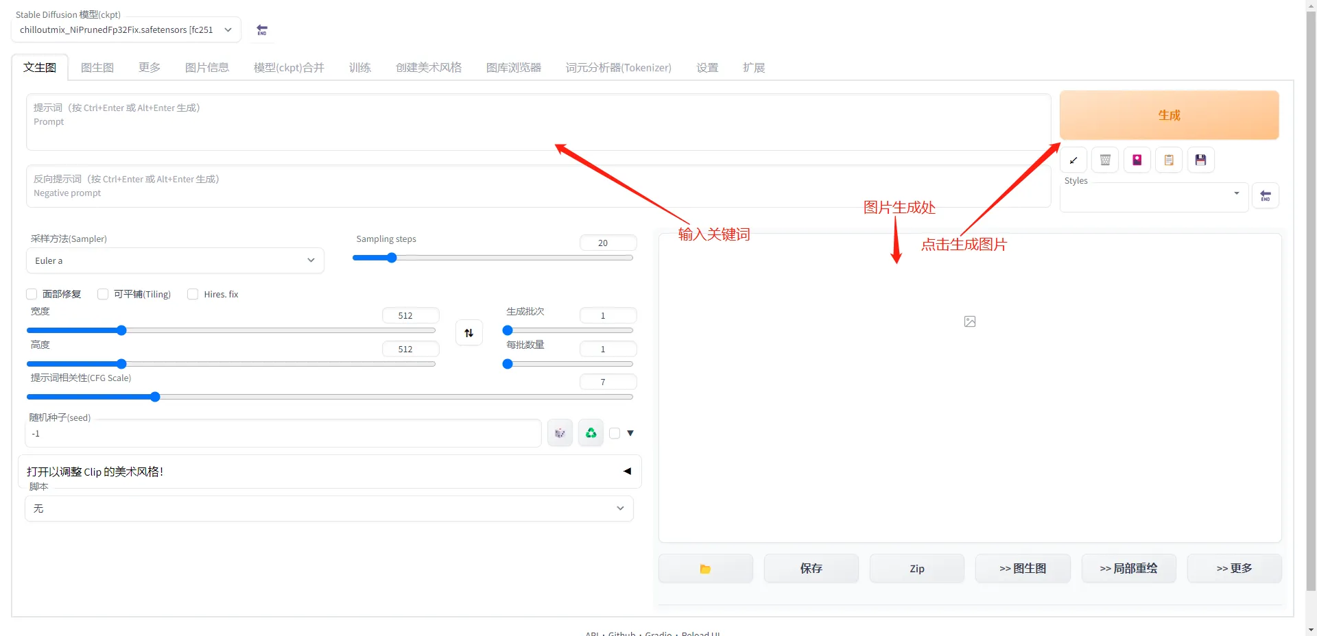Send the image to 图生图

coord(1023,569)
